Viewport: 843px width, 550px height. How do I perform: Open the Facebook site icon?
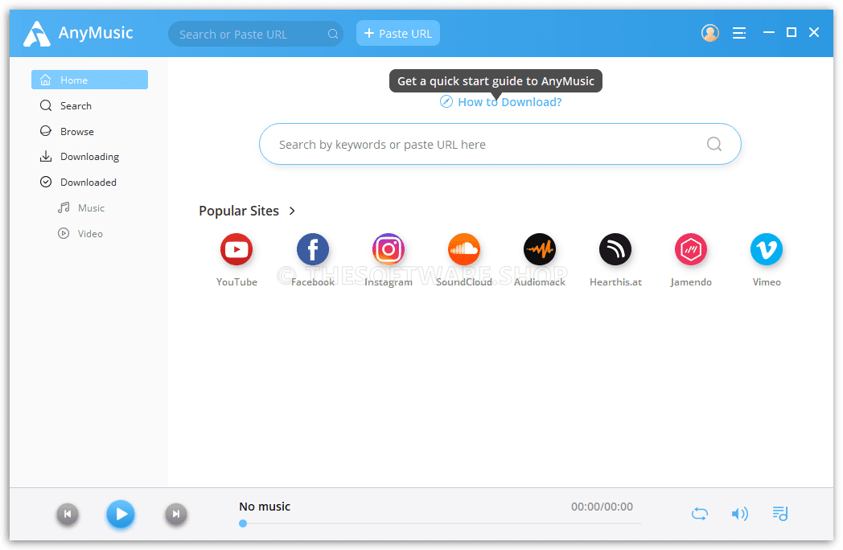tap(312, 249)
